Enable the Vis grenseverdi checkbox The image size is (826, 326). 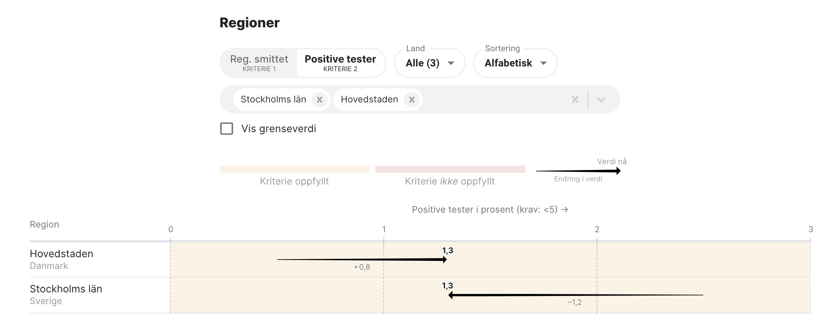(x=227, y=129)
